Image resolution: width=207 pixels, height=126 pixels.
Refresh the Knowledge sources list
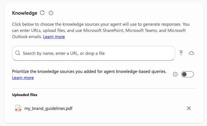pos(42,13)
